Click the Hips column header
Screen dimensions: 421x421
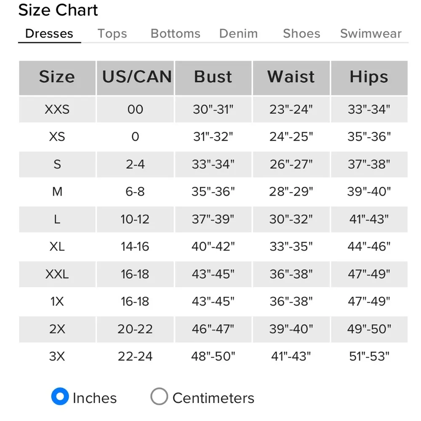click(369, 77)
